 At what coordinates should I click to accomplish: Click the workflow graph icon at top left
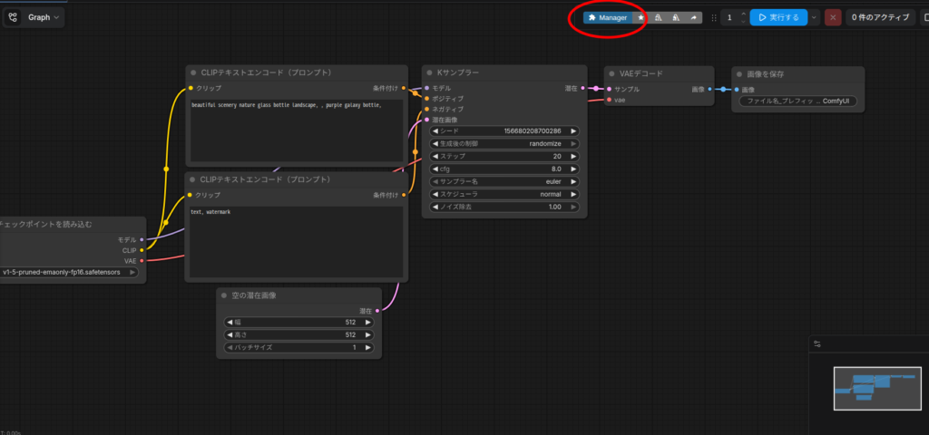click(x=13, y=17)
